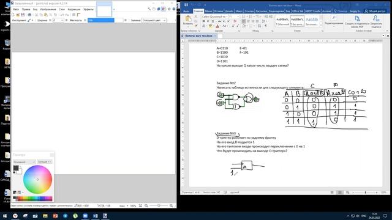
Task: Toggle rulers icon in paint.net toolbar
Action: 79,15
